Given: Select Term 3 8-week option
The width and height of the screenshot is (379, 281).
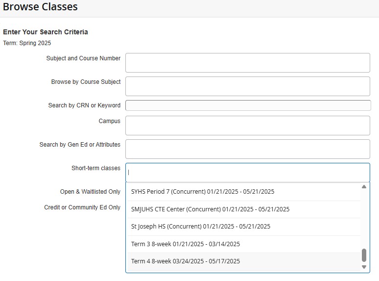Looking at the screenshot, I should click(186, 244).
